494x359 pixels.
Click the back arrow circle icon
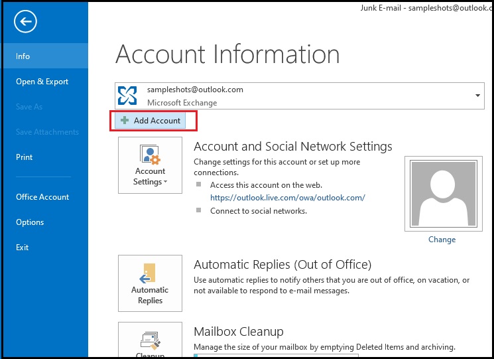(25, 21)
